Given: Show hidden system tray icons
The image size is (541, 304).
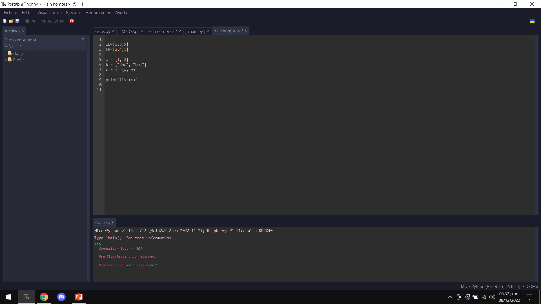Looking at the screenshot, I should [450, 297].
